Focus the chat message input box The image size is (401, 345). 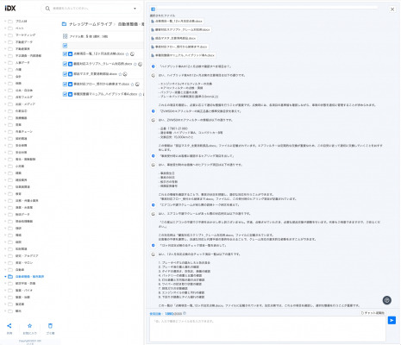coord(267,329)
